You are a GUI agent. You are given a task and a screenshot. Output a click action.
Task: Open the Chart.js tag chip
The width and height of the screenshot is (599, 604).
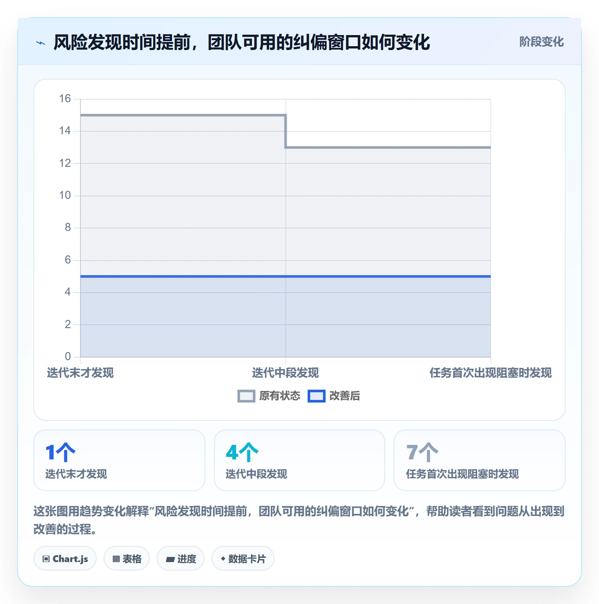pos(65,559)
